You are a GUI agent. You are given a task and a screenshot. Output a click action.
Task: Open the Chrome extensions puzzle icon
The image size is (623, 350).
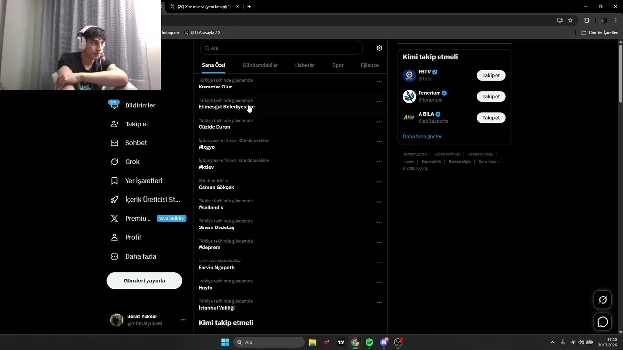[586, 20]
